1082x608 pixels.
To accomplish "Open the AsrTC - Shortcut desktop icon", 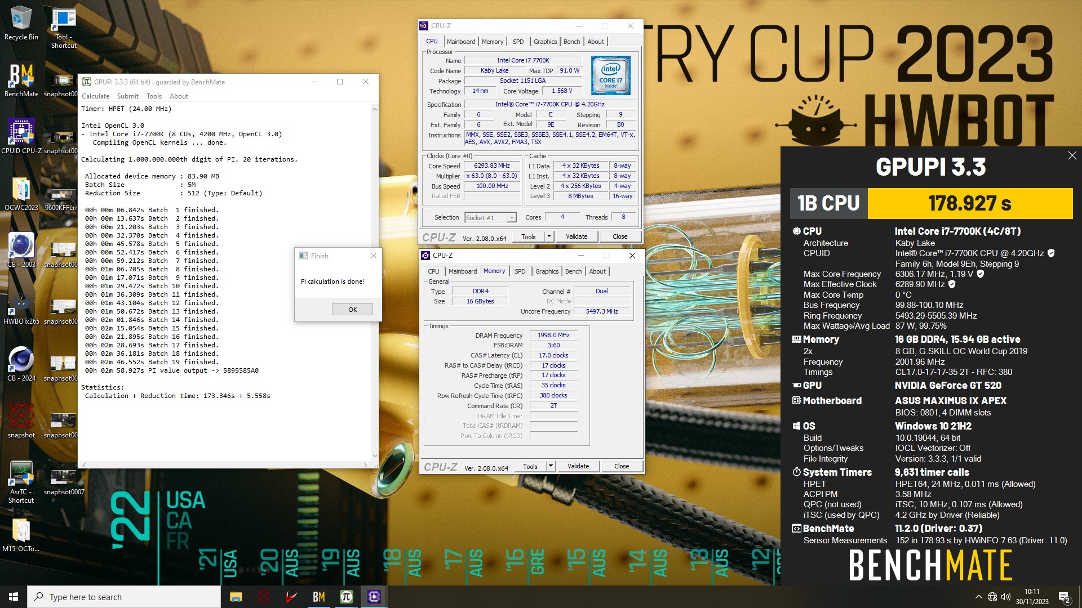I will tap(21, 482).
